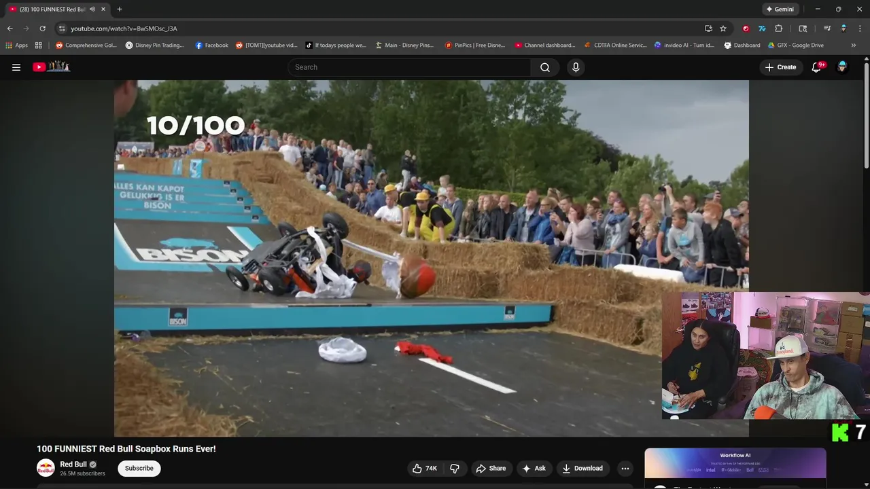Open Dashboard bookmark
This screenshot has height=489, width=870.
[x=742, y=46]
